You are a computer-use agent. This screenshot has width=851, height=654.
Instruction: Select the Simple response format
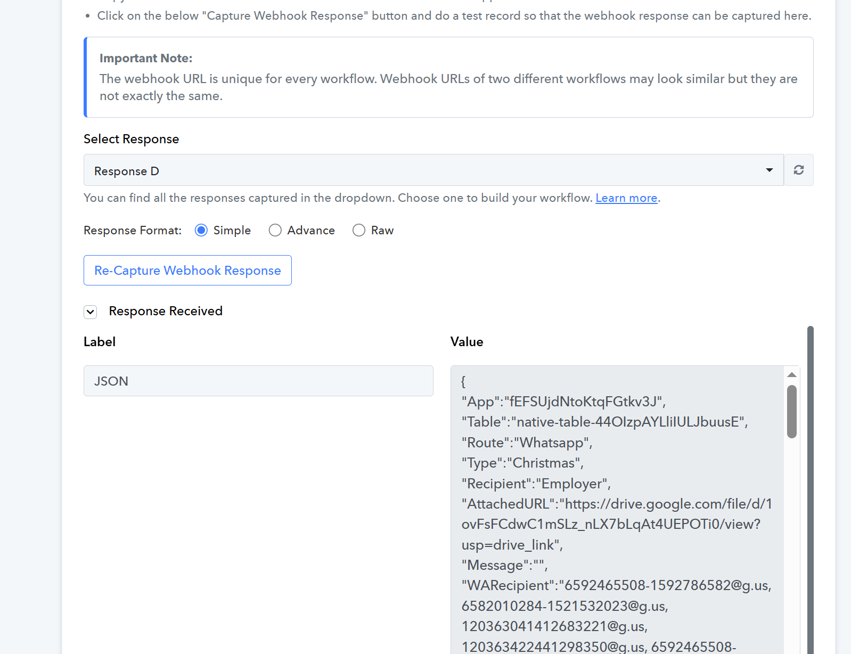click(x=201, y=230)
